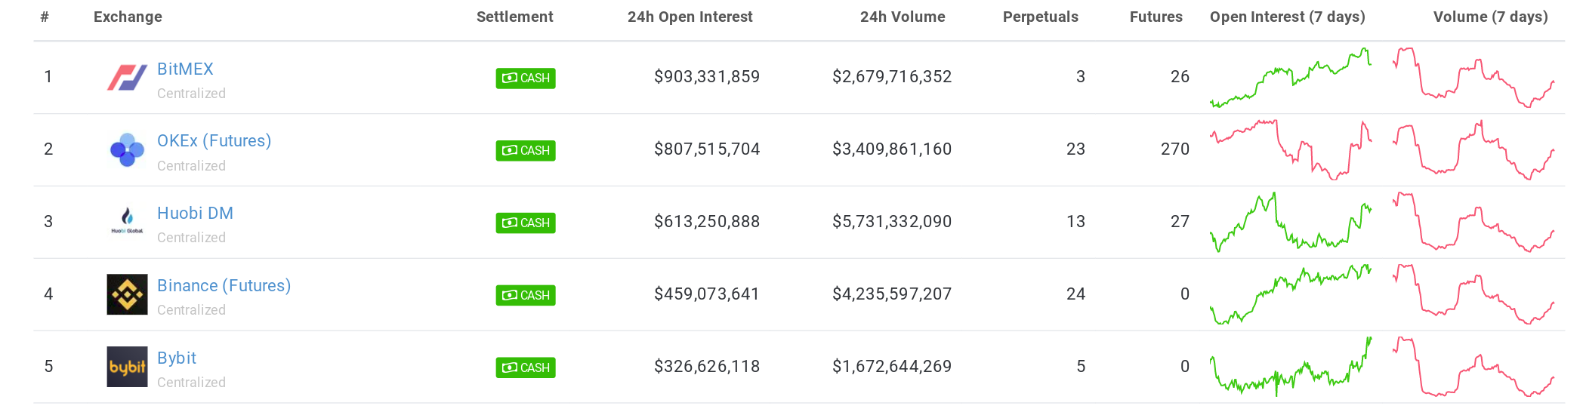Viewport: 1583px width, 409px height.
Task: Sort by Perpetuals column header
Action: (x=1040, y=17)
